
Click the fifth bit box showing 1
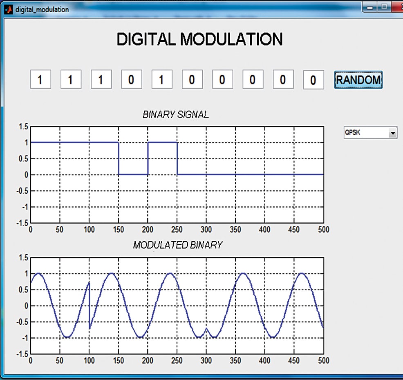[161, 79]
